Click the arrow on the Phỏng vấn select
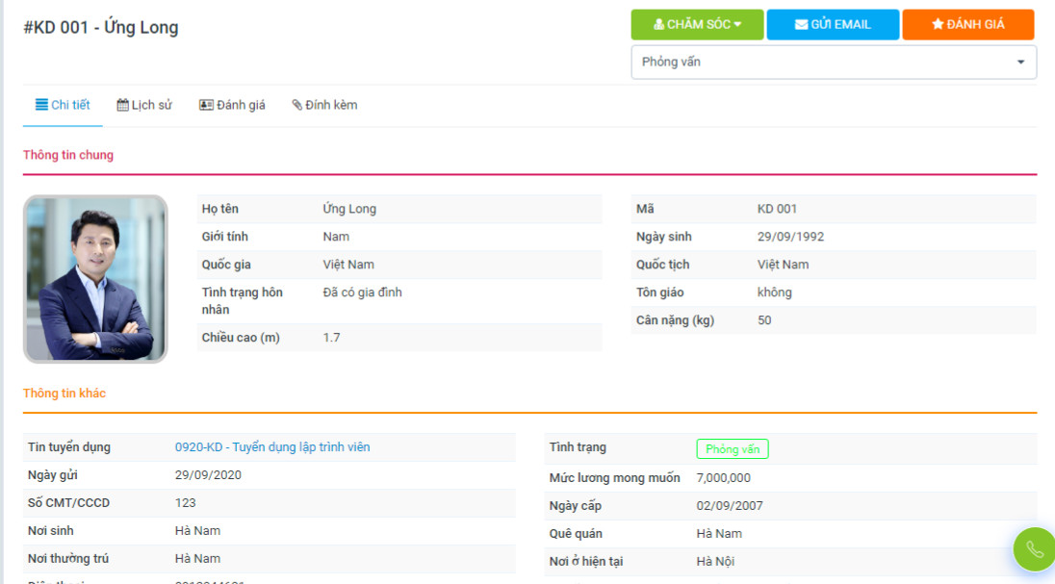Viewport: 1055px width, 584px height. tap(1020, 63)
